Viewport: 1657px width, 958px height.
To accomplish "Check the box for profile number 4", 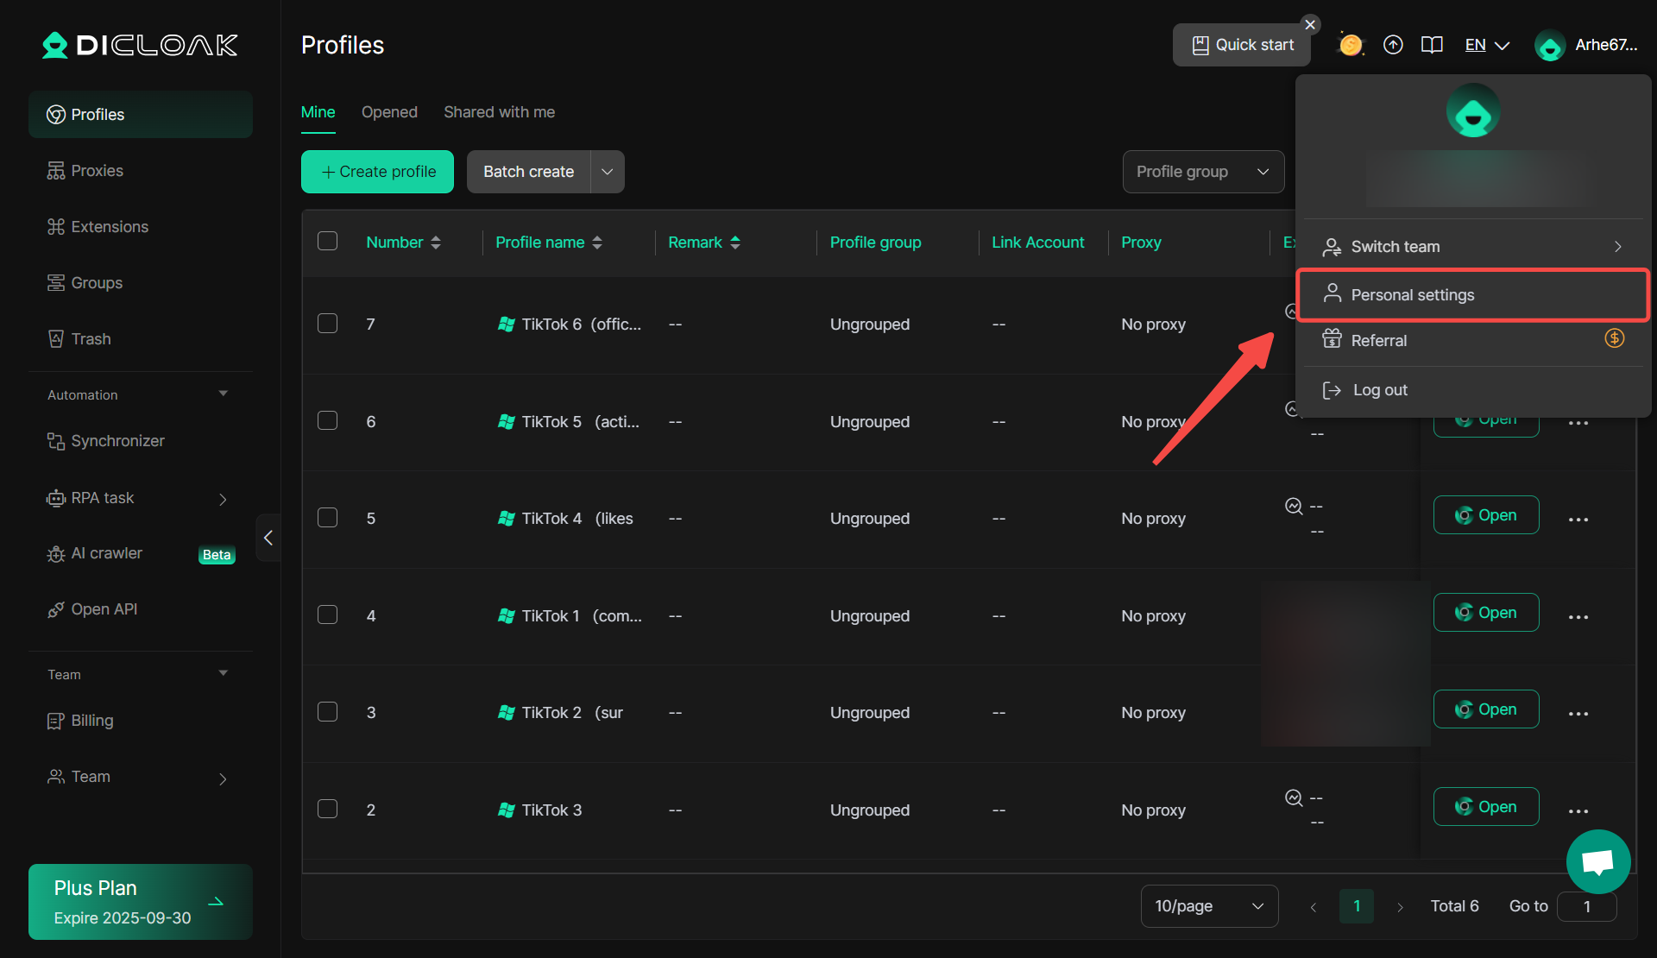I will [327, 615].
